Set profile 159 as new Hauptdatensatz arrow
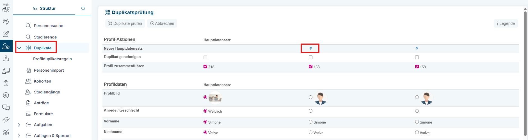The image size is (528, 140). [417, 48]
